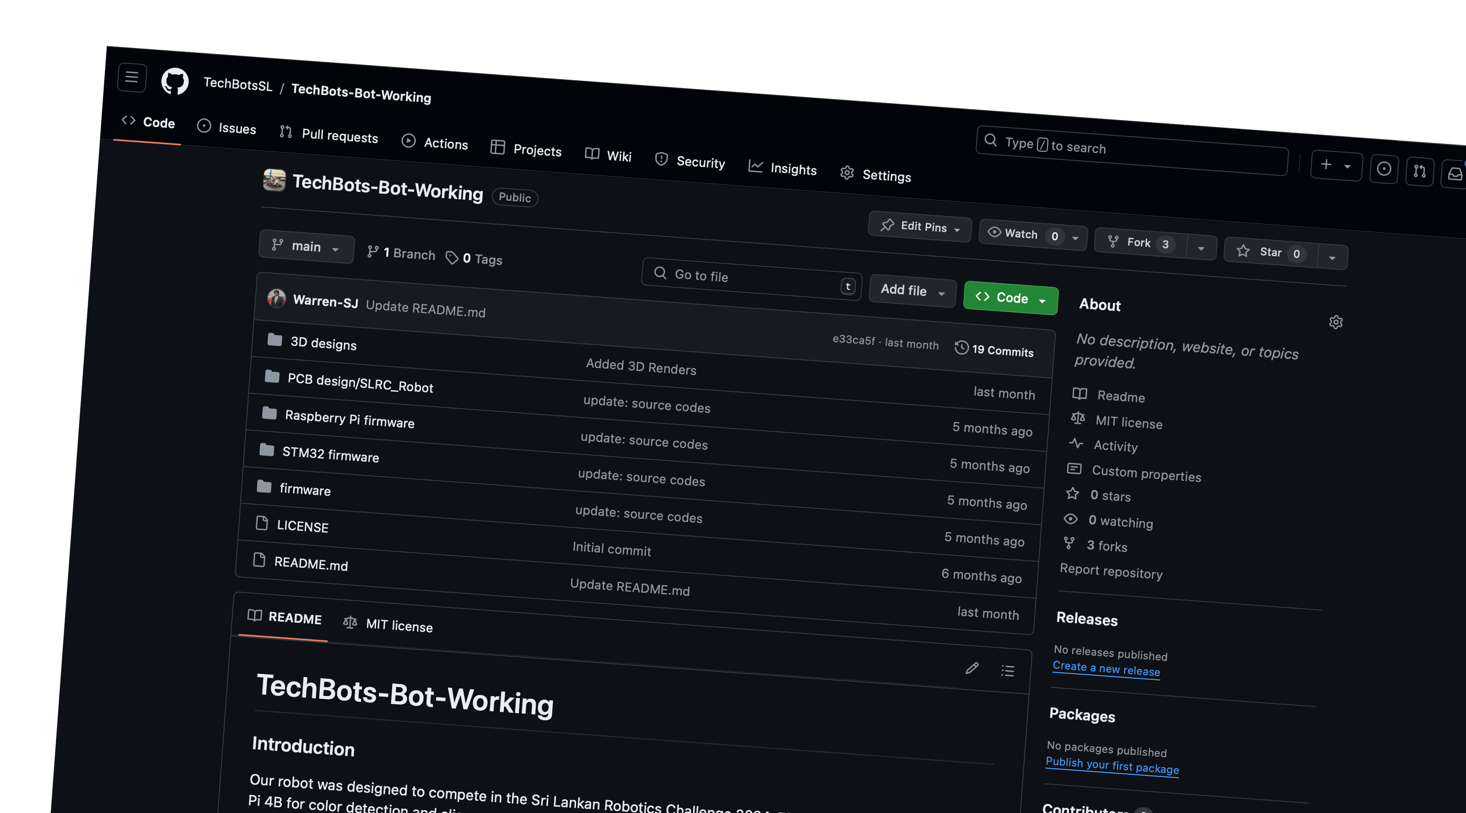Open the README outline list icon
The image size is (1466, 813).
[x=1007, y=671]
